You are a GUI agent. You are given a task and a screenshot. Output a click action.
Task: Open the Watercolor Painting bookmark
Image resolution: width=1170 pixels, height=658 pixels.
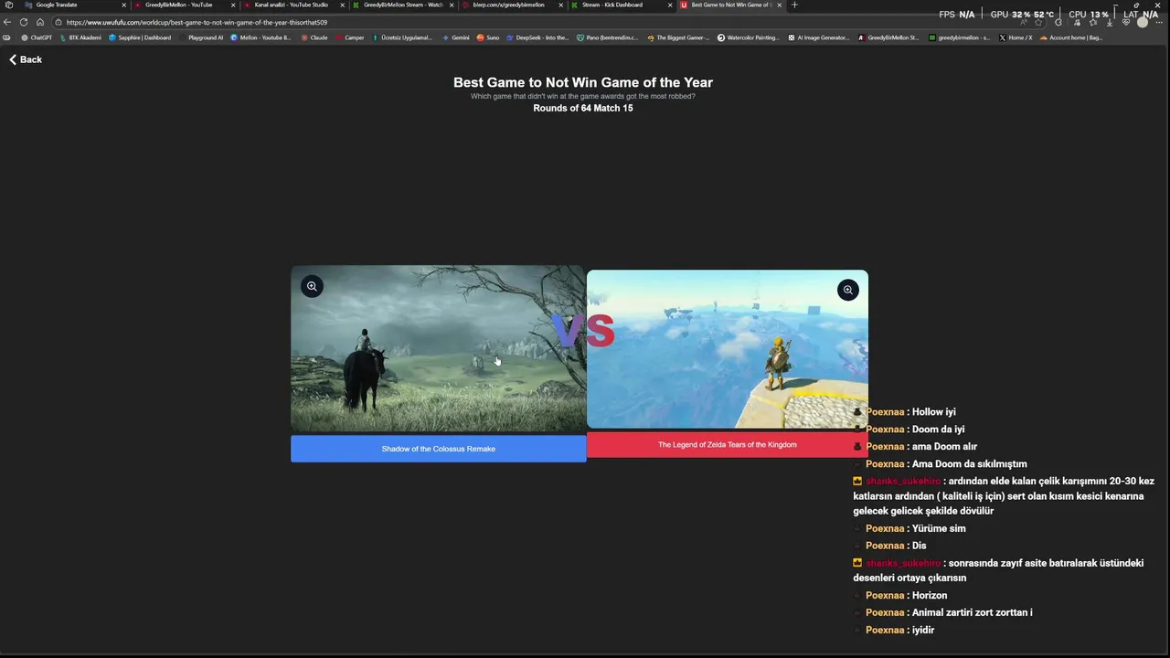749,37
